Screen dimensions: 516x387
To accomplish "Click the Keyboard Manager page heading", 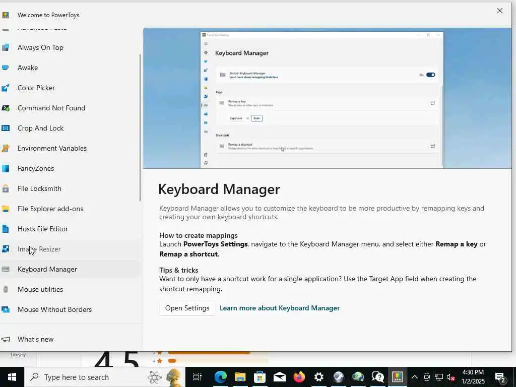I will pos(219,189).
